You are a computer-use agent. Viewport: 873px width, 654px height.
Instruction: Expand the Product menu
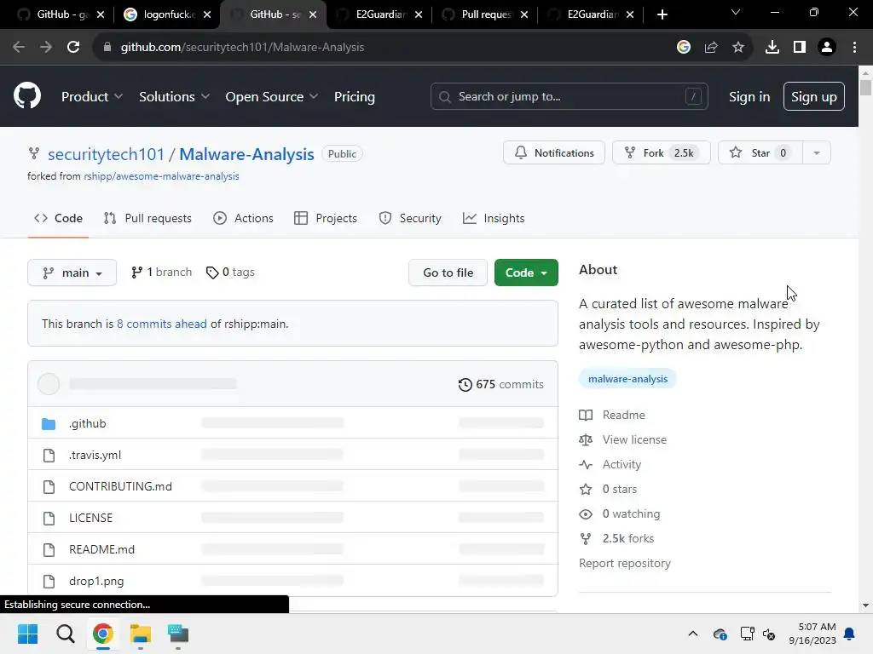[92, 96]
